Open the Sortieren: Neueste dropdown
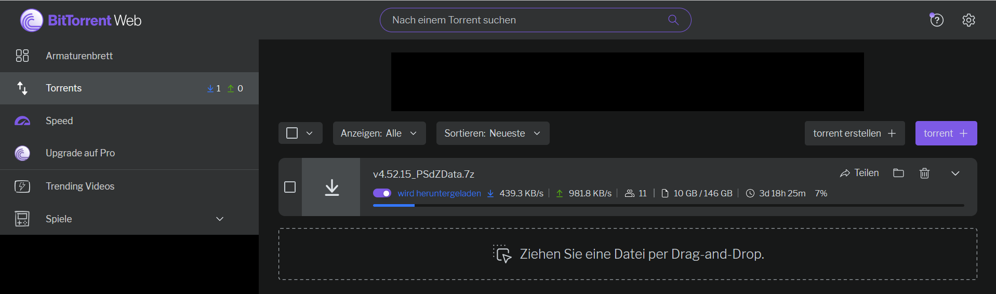The width and height of the screenshot is (996, 294). point(492,133)
